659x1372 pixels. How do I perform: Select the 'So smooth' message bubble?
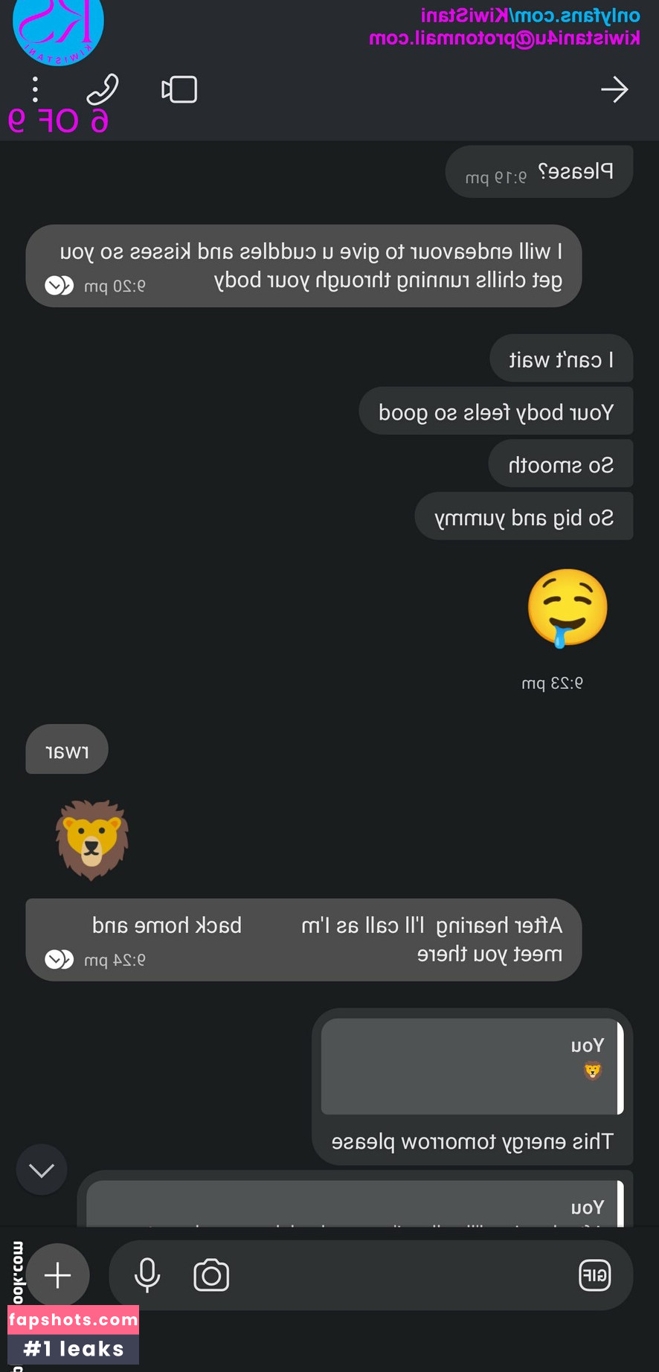561,464
